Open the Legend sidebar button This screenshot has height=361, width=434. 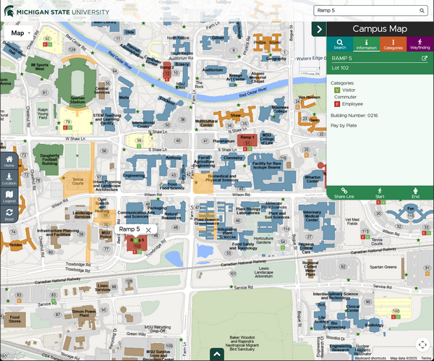(x=9, y=197)
